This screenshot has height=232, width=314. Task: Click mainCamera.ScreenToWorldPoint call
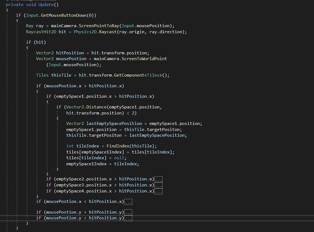tap(130, 58)
